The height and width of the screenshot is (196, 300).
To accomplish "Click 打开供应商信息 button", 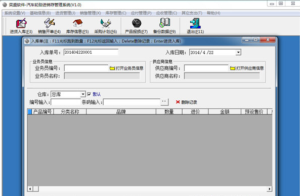I will coord(247,68).
